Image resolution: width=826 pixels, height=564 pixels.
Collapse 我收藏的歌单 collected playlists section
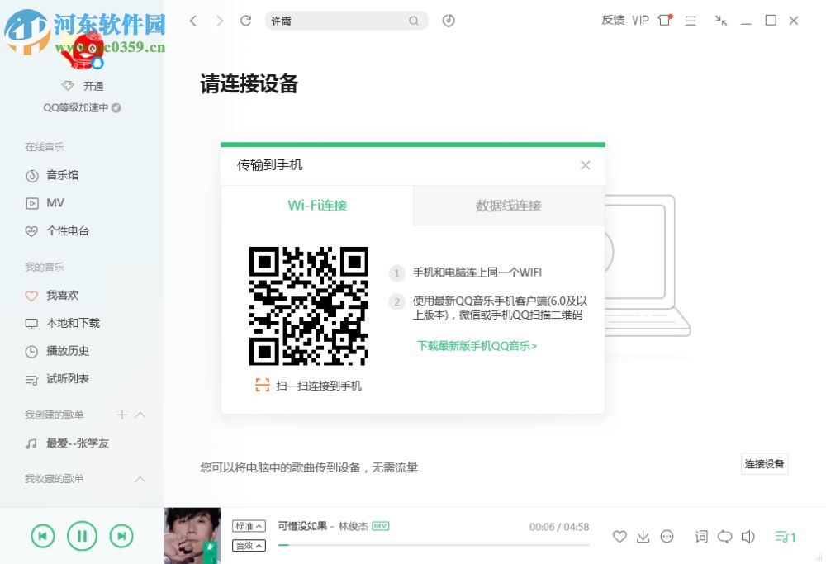pos(140,479)
